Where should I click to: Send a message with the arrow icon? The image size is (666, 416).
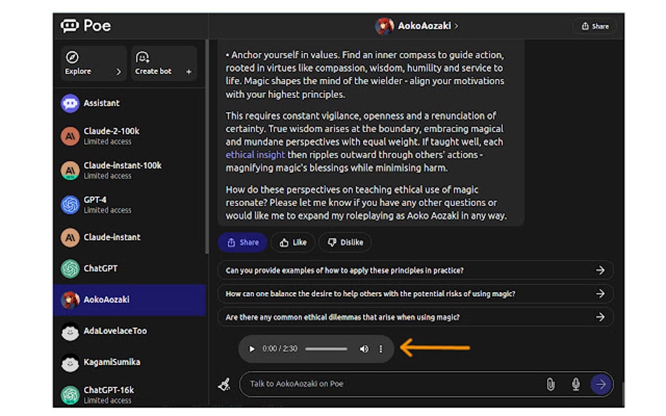click(599, 384)
